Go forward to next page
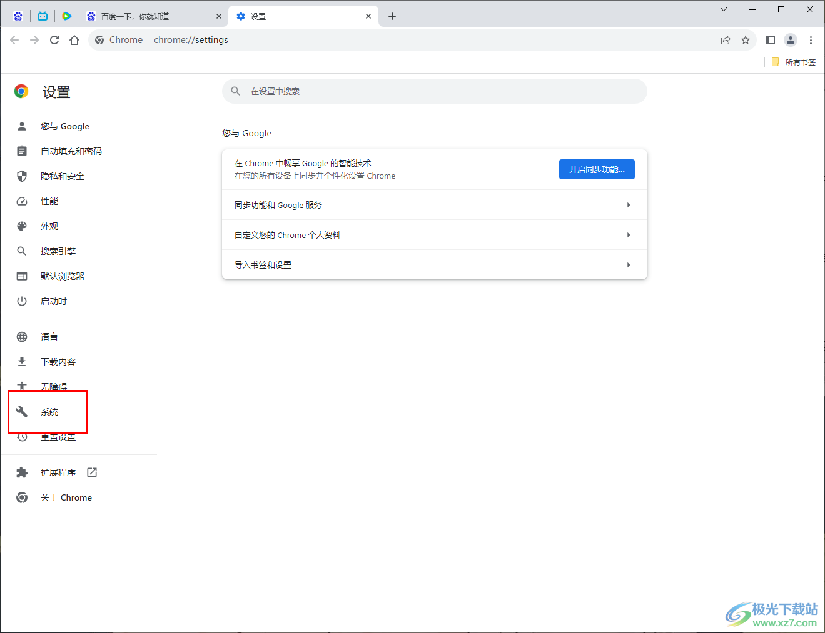This screenshot has height=633, width=825. (34, 40)
